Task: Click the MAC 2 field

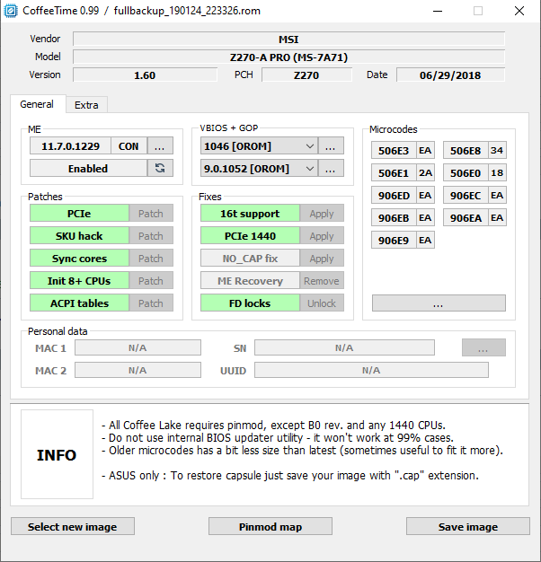Action: 137,370
